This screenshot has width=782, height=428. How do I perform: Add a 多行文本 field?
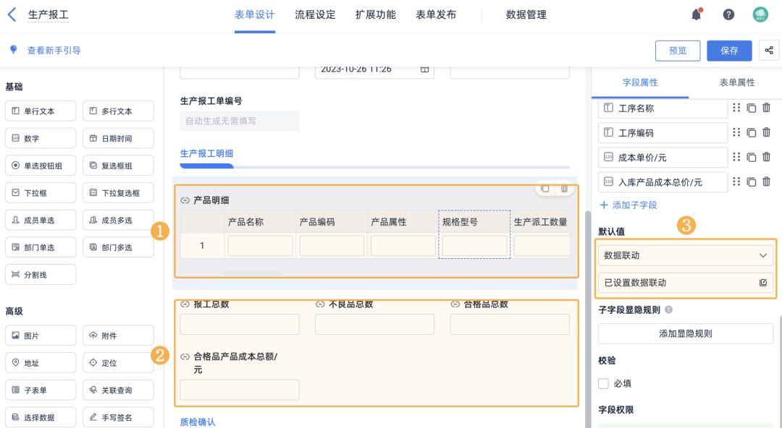pyautogui.click(x=118, y=111)
